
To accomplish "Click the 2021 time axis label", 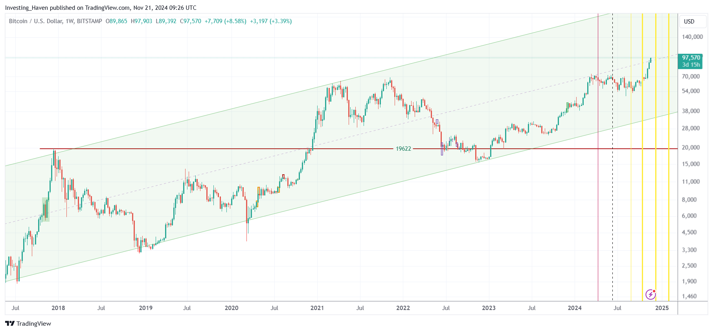I will pyautogui.click(x=317, y=308).
